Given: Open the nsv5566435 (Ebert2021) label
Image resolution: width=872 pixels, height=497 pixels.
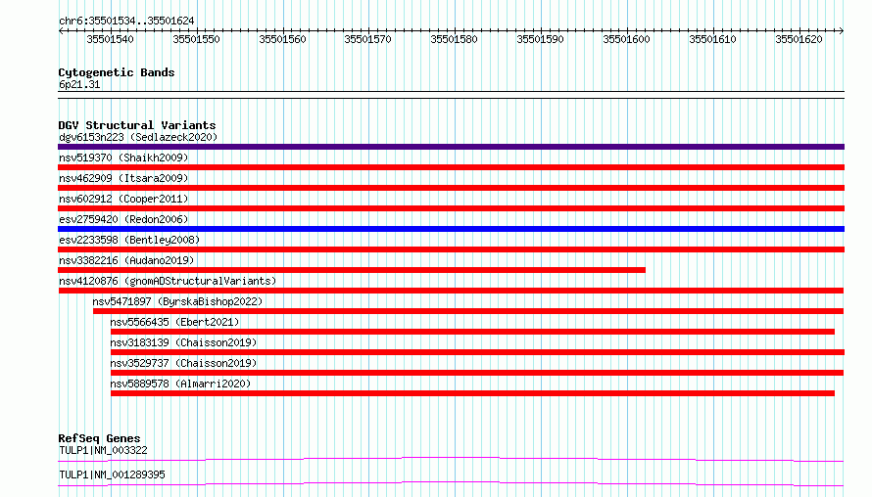Looking at the screenshot, I should pyautogui.click(x=174, y=322).
